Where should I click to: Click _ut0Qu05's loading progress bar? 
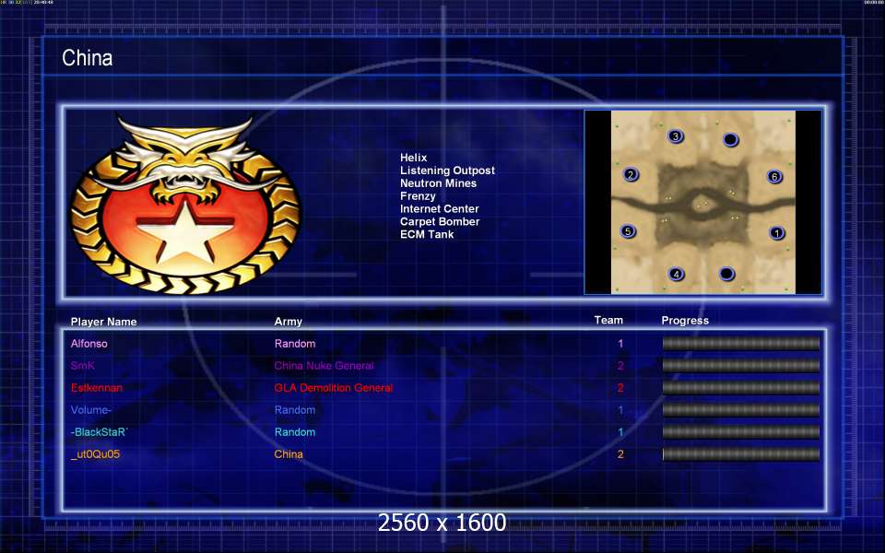[740, 454]
